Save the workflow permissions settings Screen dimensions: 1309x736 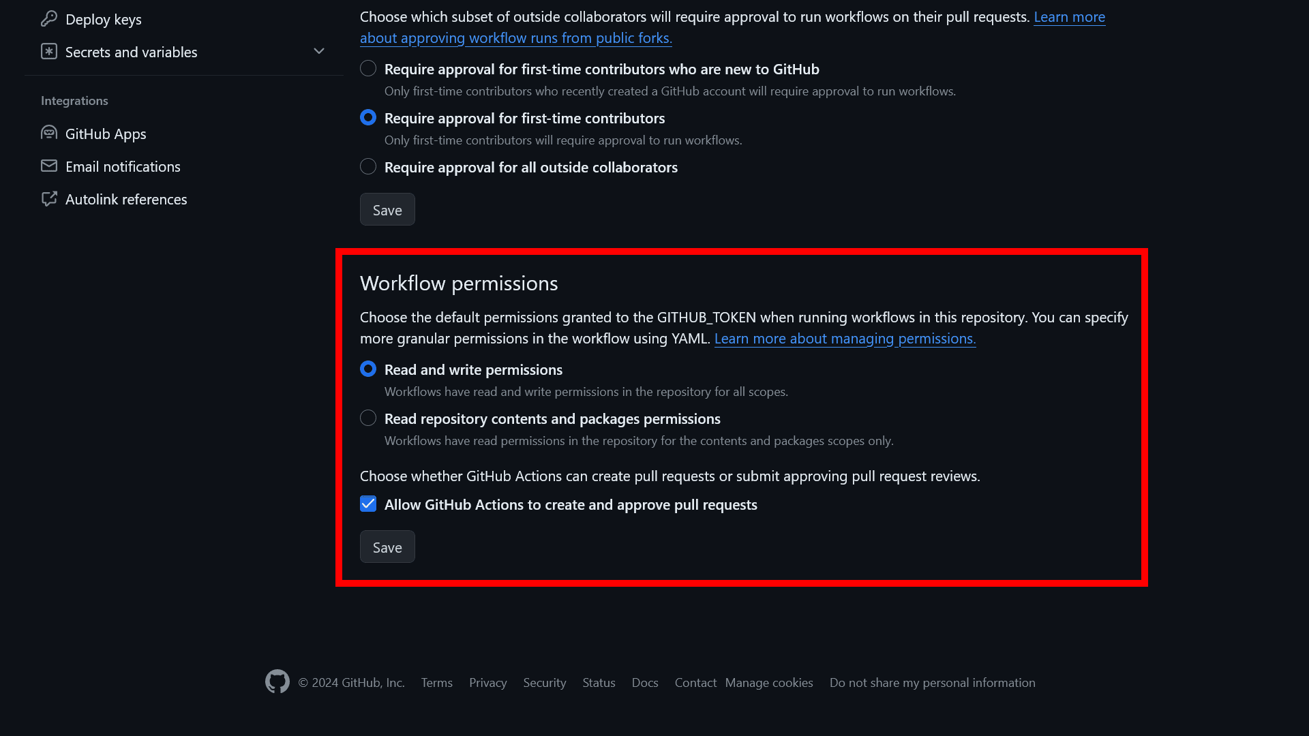[x=387, y=547]
